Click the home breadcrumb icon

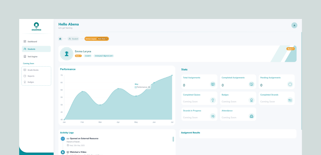pyautogui.click(x=60, y=39)
